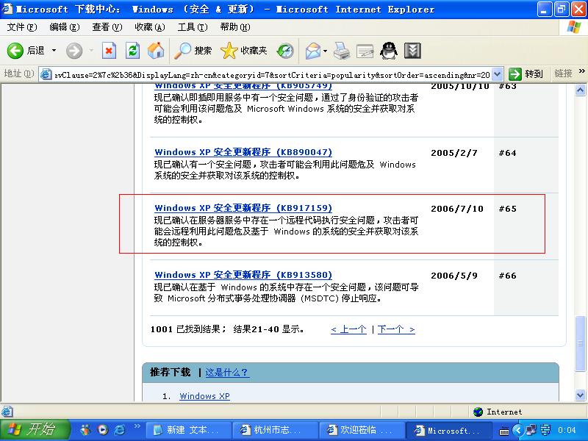
Task: Switch to the 杭州市志 taskbar window
Action: click(274, 430)
